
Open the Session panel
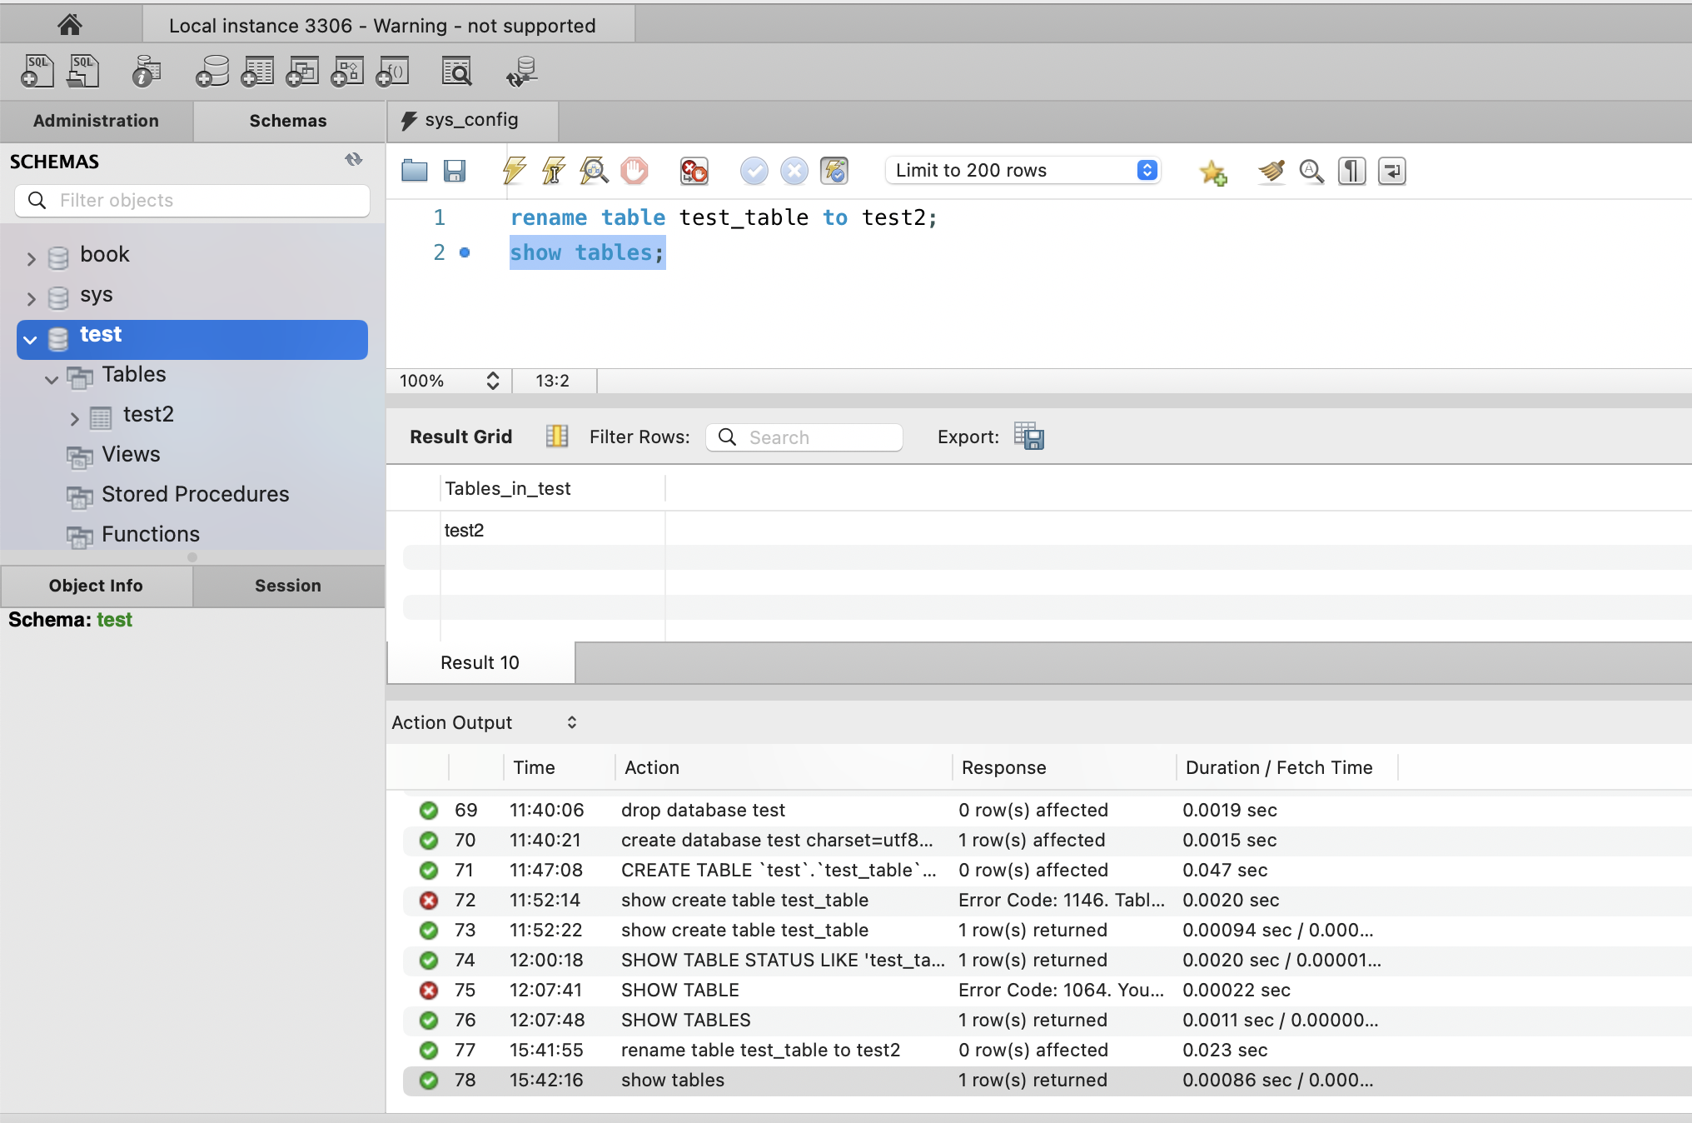[287, 586]
